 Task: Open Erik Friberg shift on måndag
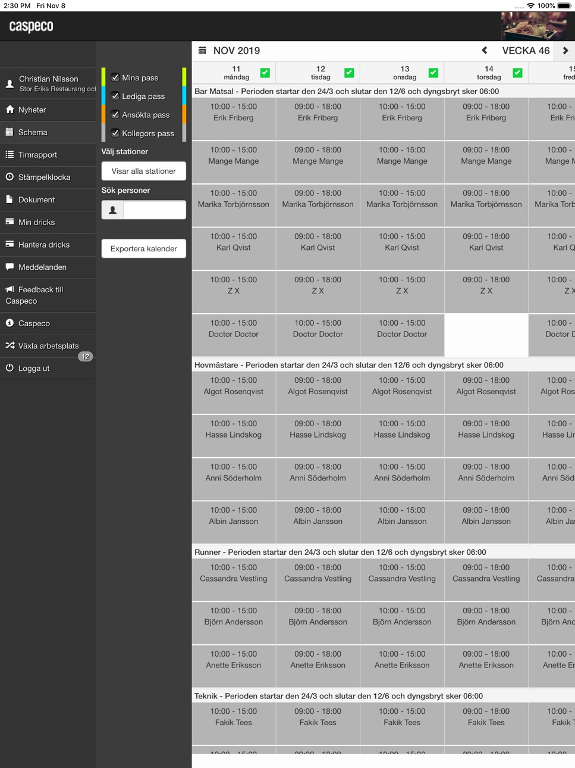point(234,119)
